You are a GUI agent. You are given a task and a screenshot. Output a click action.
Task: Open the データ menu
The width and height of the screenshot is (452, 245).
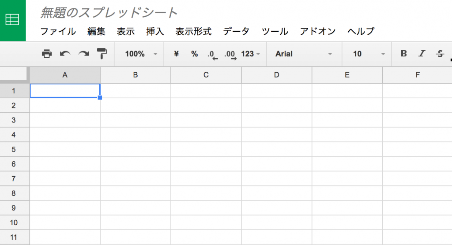[236, 31]
